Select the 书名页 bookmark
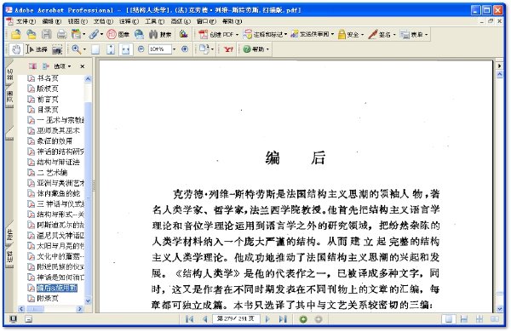This screenshot has width=511, height=332. (48, 78)
